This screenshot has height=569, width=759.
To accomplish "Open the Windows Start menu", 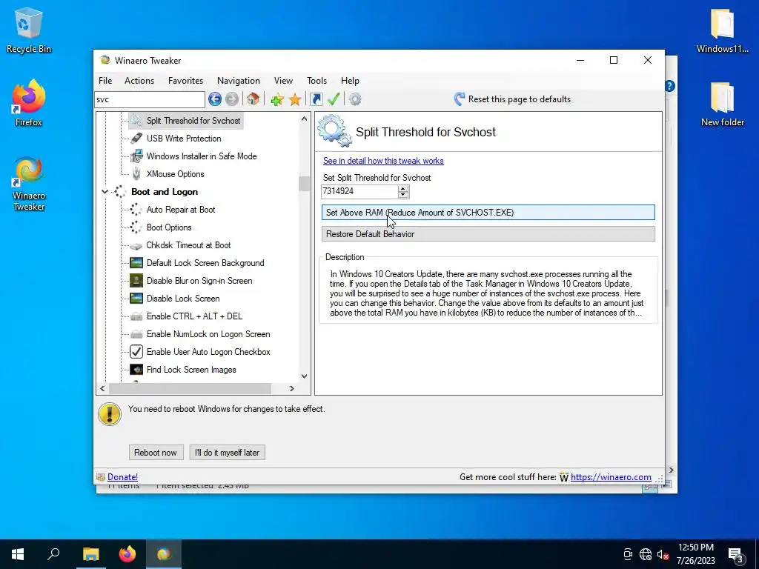I will tap(18, 554).
